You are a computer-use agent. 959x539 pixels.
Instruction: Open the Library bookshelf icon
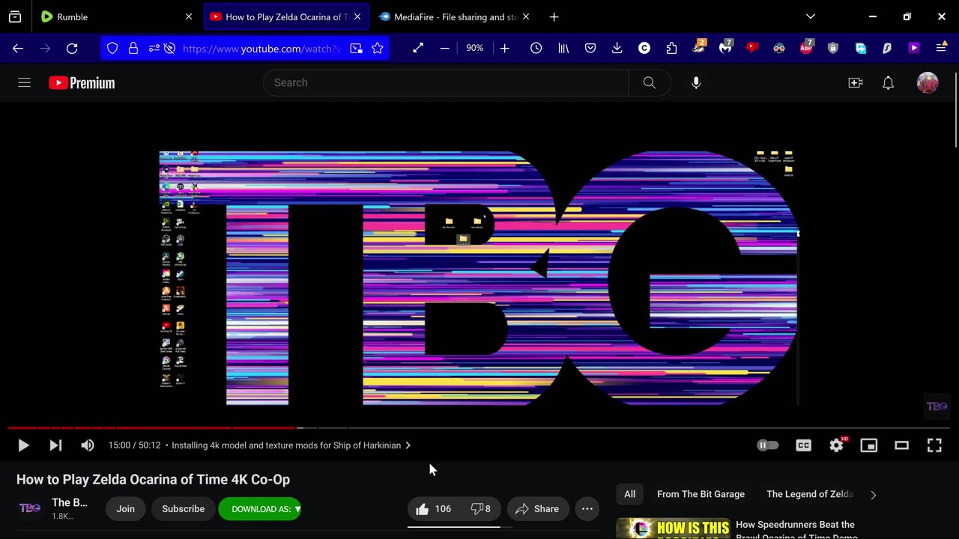click(563, 48)
